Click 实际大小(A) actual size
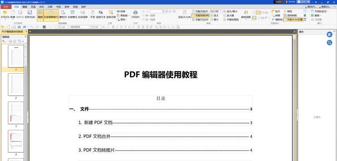 tap(185, 14)
